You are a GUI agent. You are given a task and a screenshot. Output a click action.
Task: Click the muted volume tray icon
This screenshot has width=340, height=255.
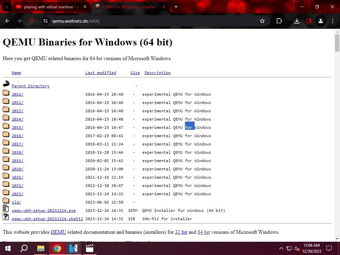click(x=297, y=248)
